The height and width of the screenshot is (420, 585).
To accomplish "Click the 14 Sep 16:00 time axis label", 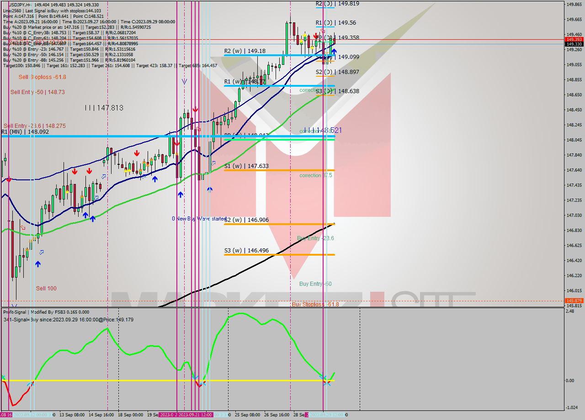I will [x=101, y=415].
